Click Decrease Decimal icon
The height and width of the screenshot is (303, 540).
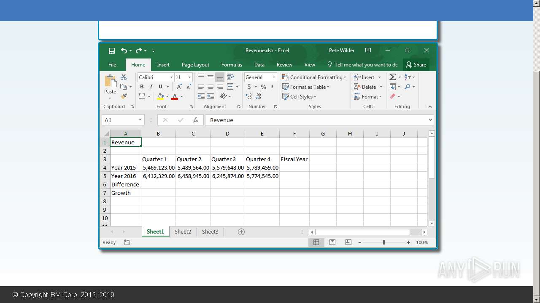(x=259, y=96)
